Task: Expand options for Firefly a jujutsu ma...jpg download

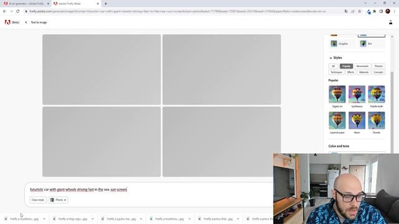Action: point(141,219)
